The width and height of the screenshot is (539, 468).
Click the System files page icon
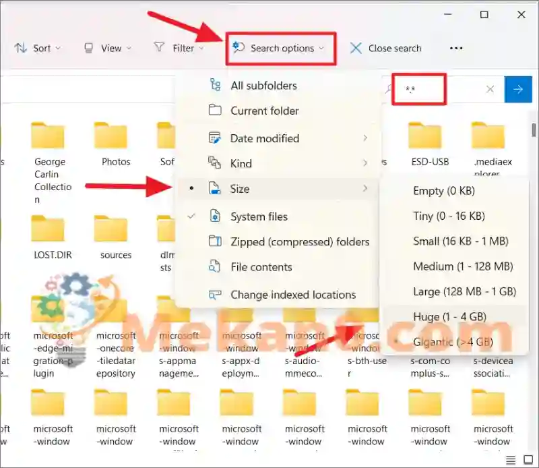click(215, 216)
